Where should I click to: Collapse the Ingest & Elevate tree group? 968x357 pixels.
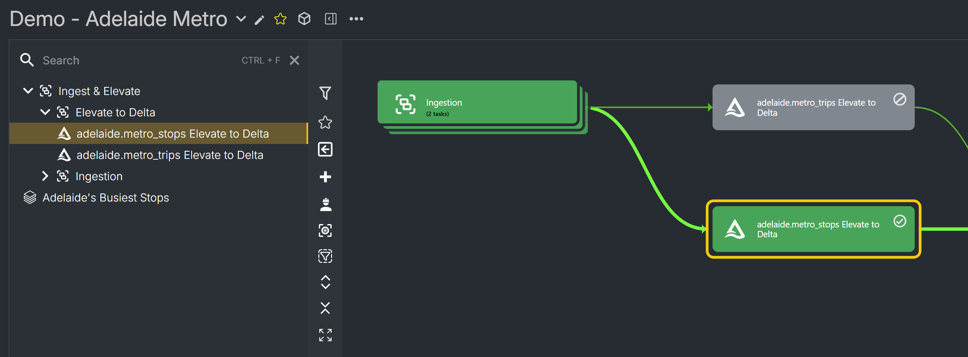pos(28,91)
